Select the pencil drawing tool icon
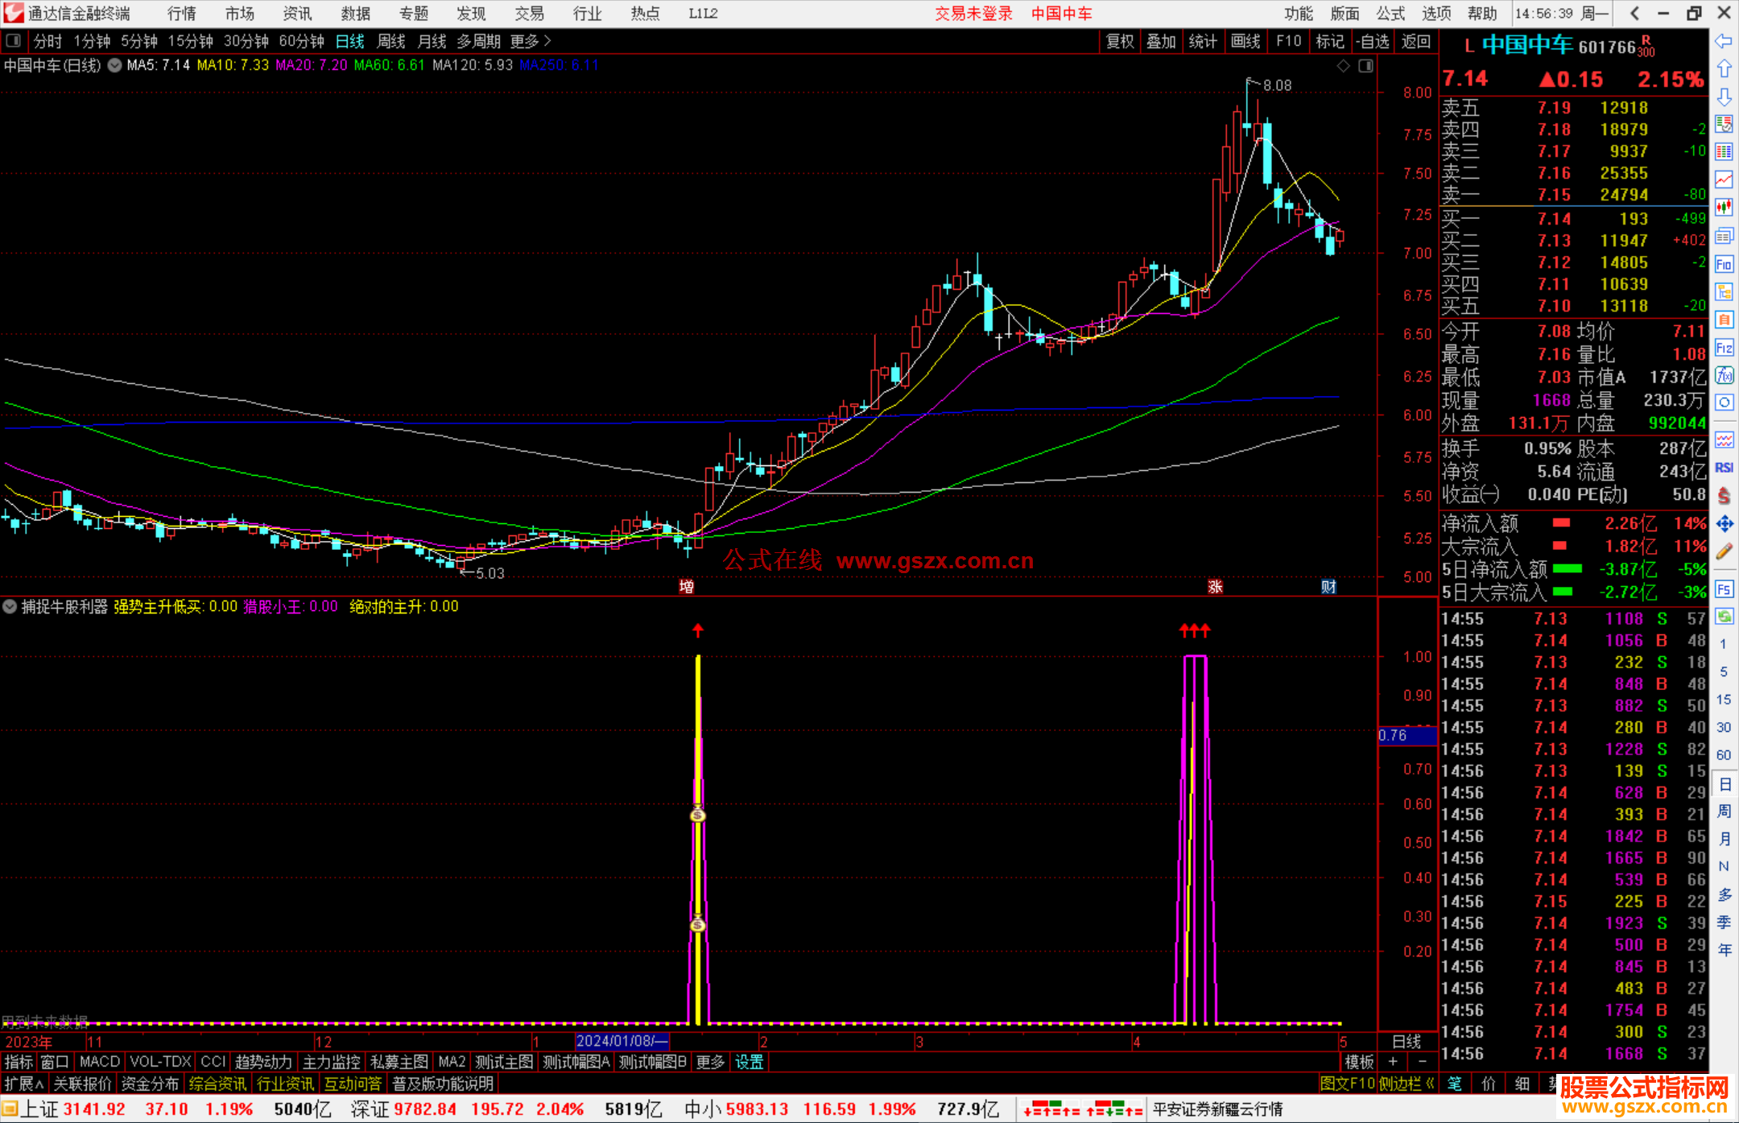Screen dimensions: 1739x1123 pos(1724,552)
